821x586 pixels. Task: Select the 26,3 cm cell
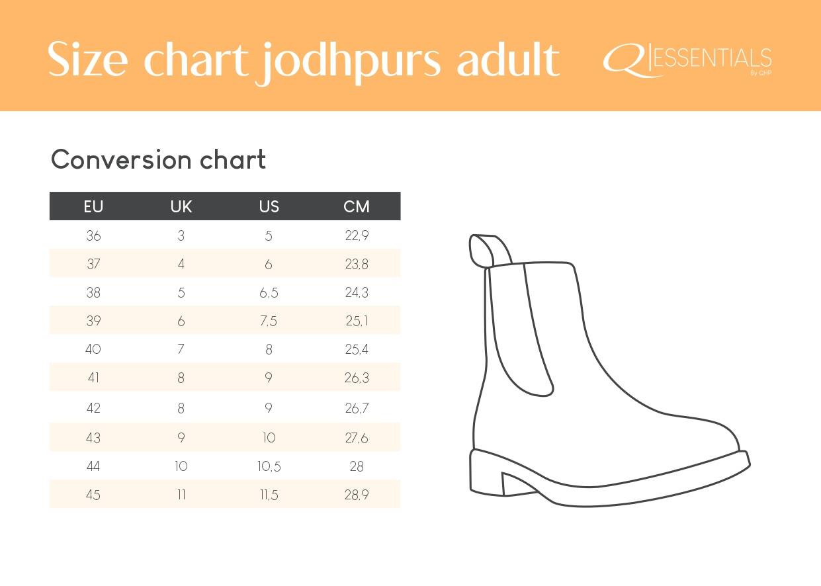click(x=357, y=378)
